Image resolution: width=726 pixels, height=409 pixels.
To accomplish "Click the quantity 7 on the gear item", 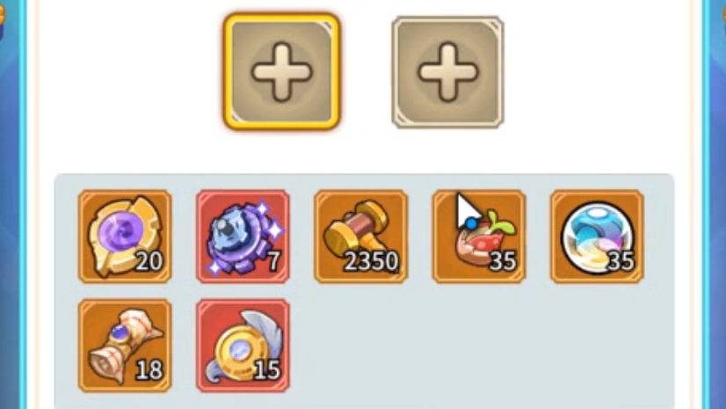I will (273, 262).
